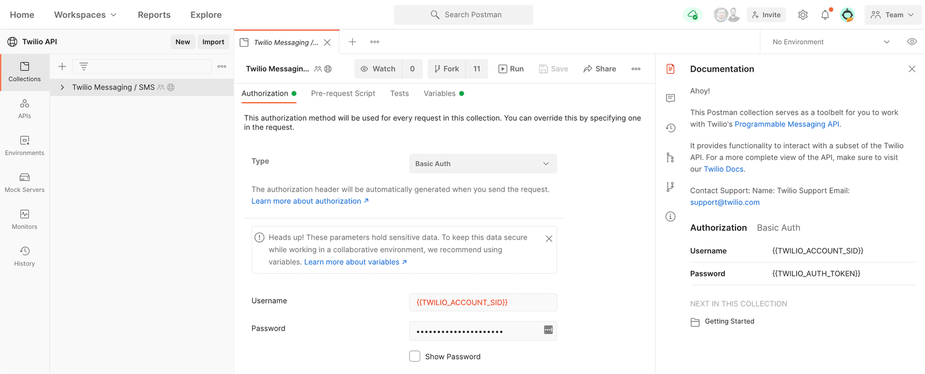925x374 pixels.
Task: Open the No Environment dropdown
Action: pyautogui.click(x=831, y=42)
